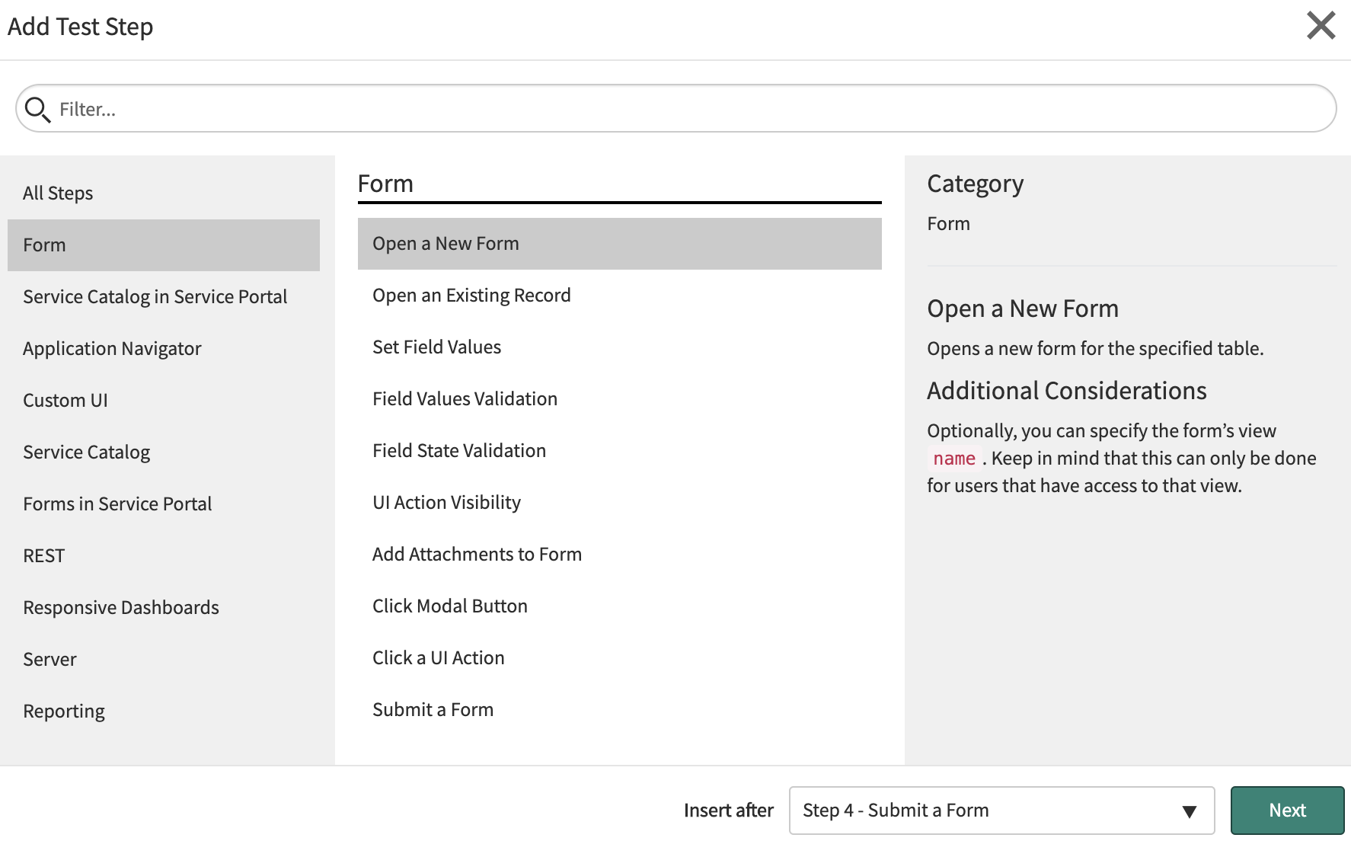Select the Custom UI category

164,401
